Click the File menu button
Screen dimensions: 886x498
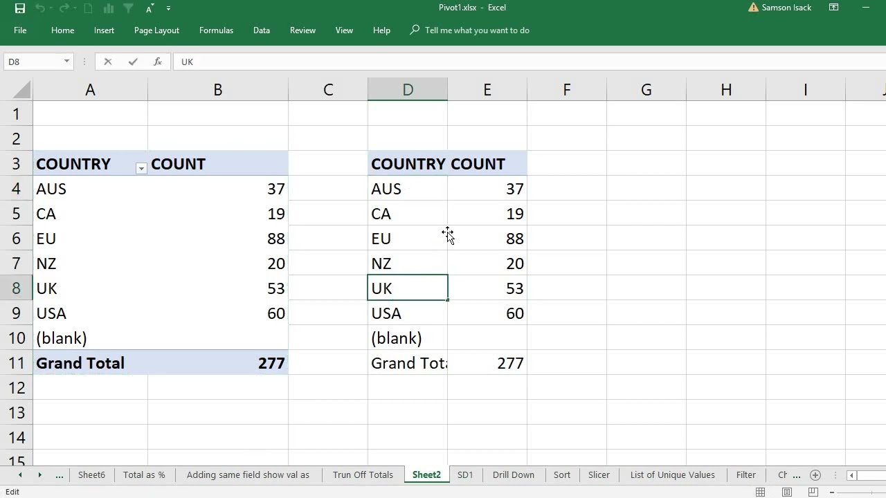coord(20,30)
